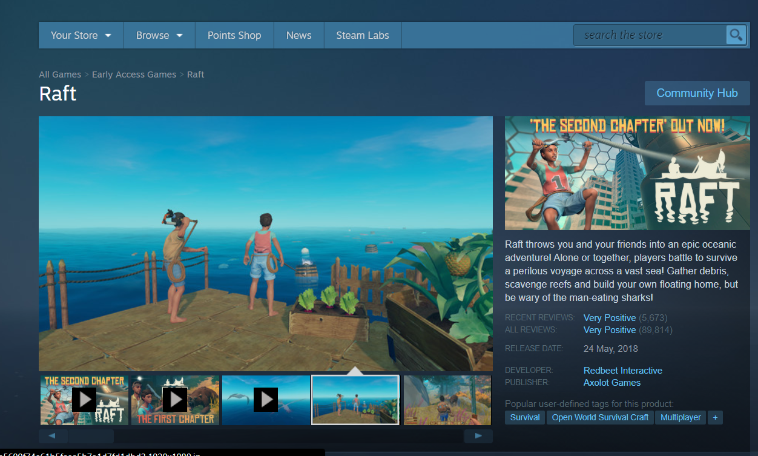Click the thumbnail strip scrollbar handle
The image size is (758, 456).
click(91, 436)
